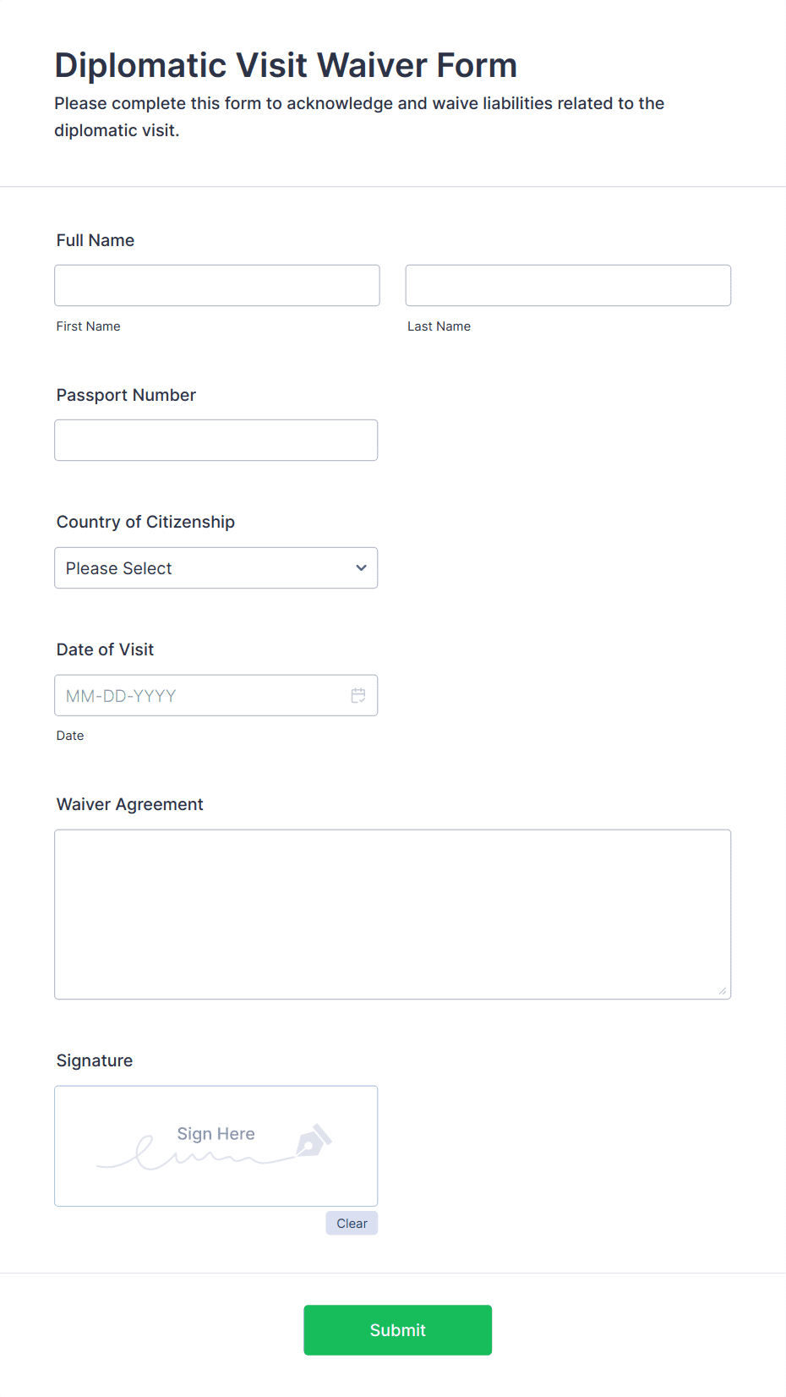Click the Date of Visit label
The width and height of the screenshot is (786, 1397).
(105, 649)
